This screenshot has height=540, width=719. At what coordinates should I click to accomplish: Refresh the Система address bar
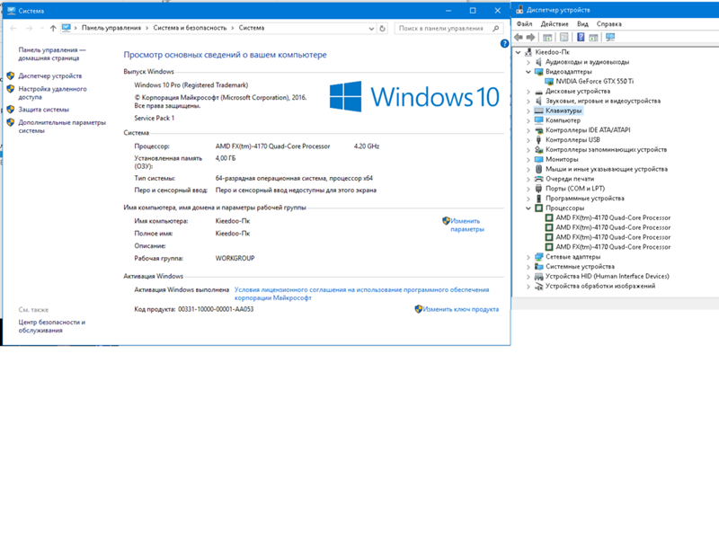pos(383,28)
